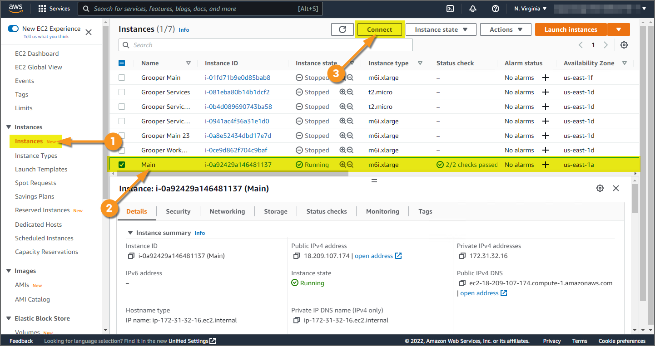Open the notifications bell

(473, 9)
